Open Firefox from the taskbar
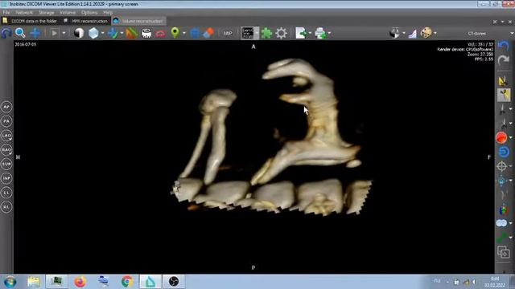 coord(80,282)
